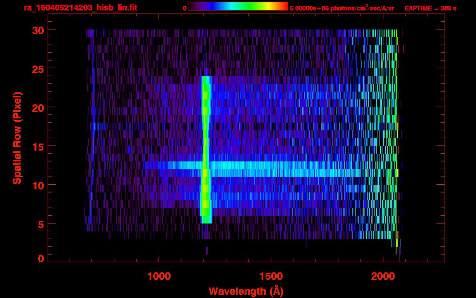The image size is (476, 298).
Task: Click the rainbow color scale bar
Action: (238, 6)
